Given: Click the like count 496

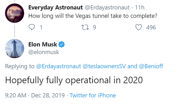Looking at the screenshot, I should click(x=151, y=27).
